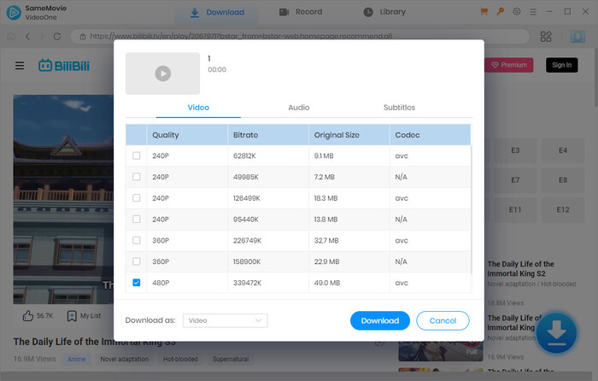Select episode E12
Image resolution: width=598 pixels, height=381 pixels.
tap(563, 210)
